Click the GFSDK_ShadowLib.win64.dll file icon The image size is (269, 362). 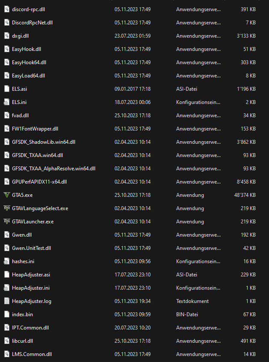[x=7, y=142]
